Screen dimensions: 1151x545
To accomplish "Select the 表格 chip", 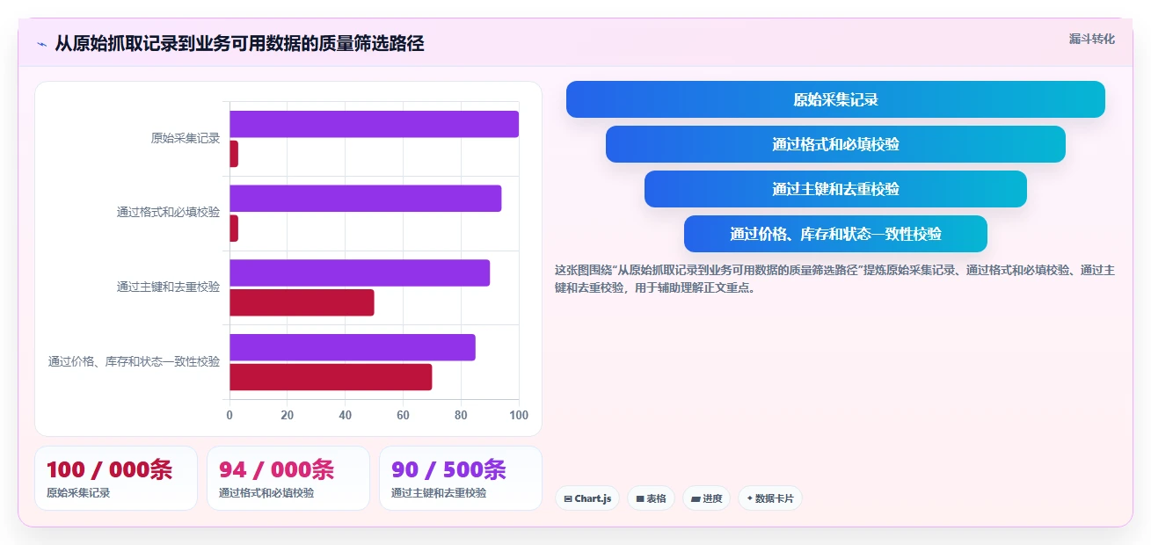I will 651,498.
